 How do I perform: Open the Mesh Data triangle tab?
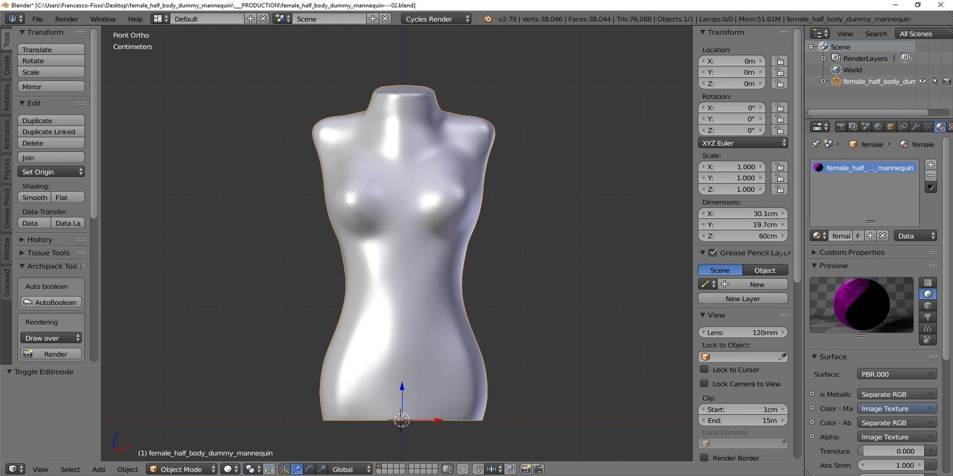[x=927, y=127]
